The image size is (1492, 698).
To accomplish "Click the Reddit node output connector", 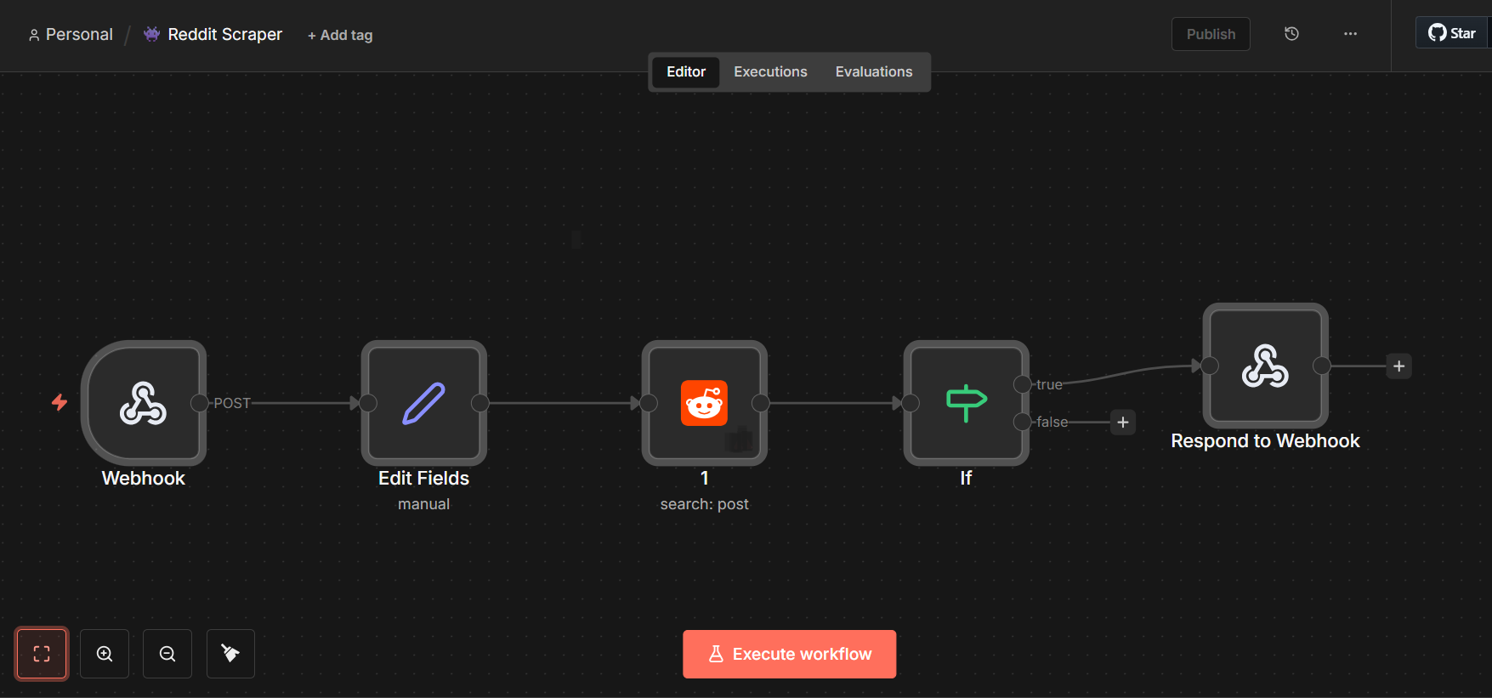I will click(x=761, y=403).
